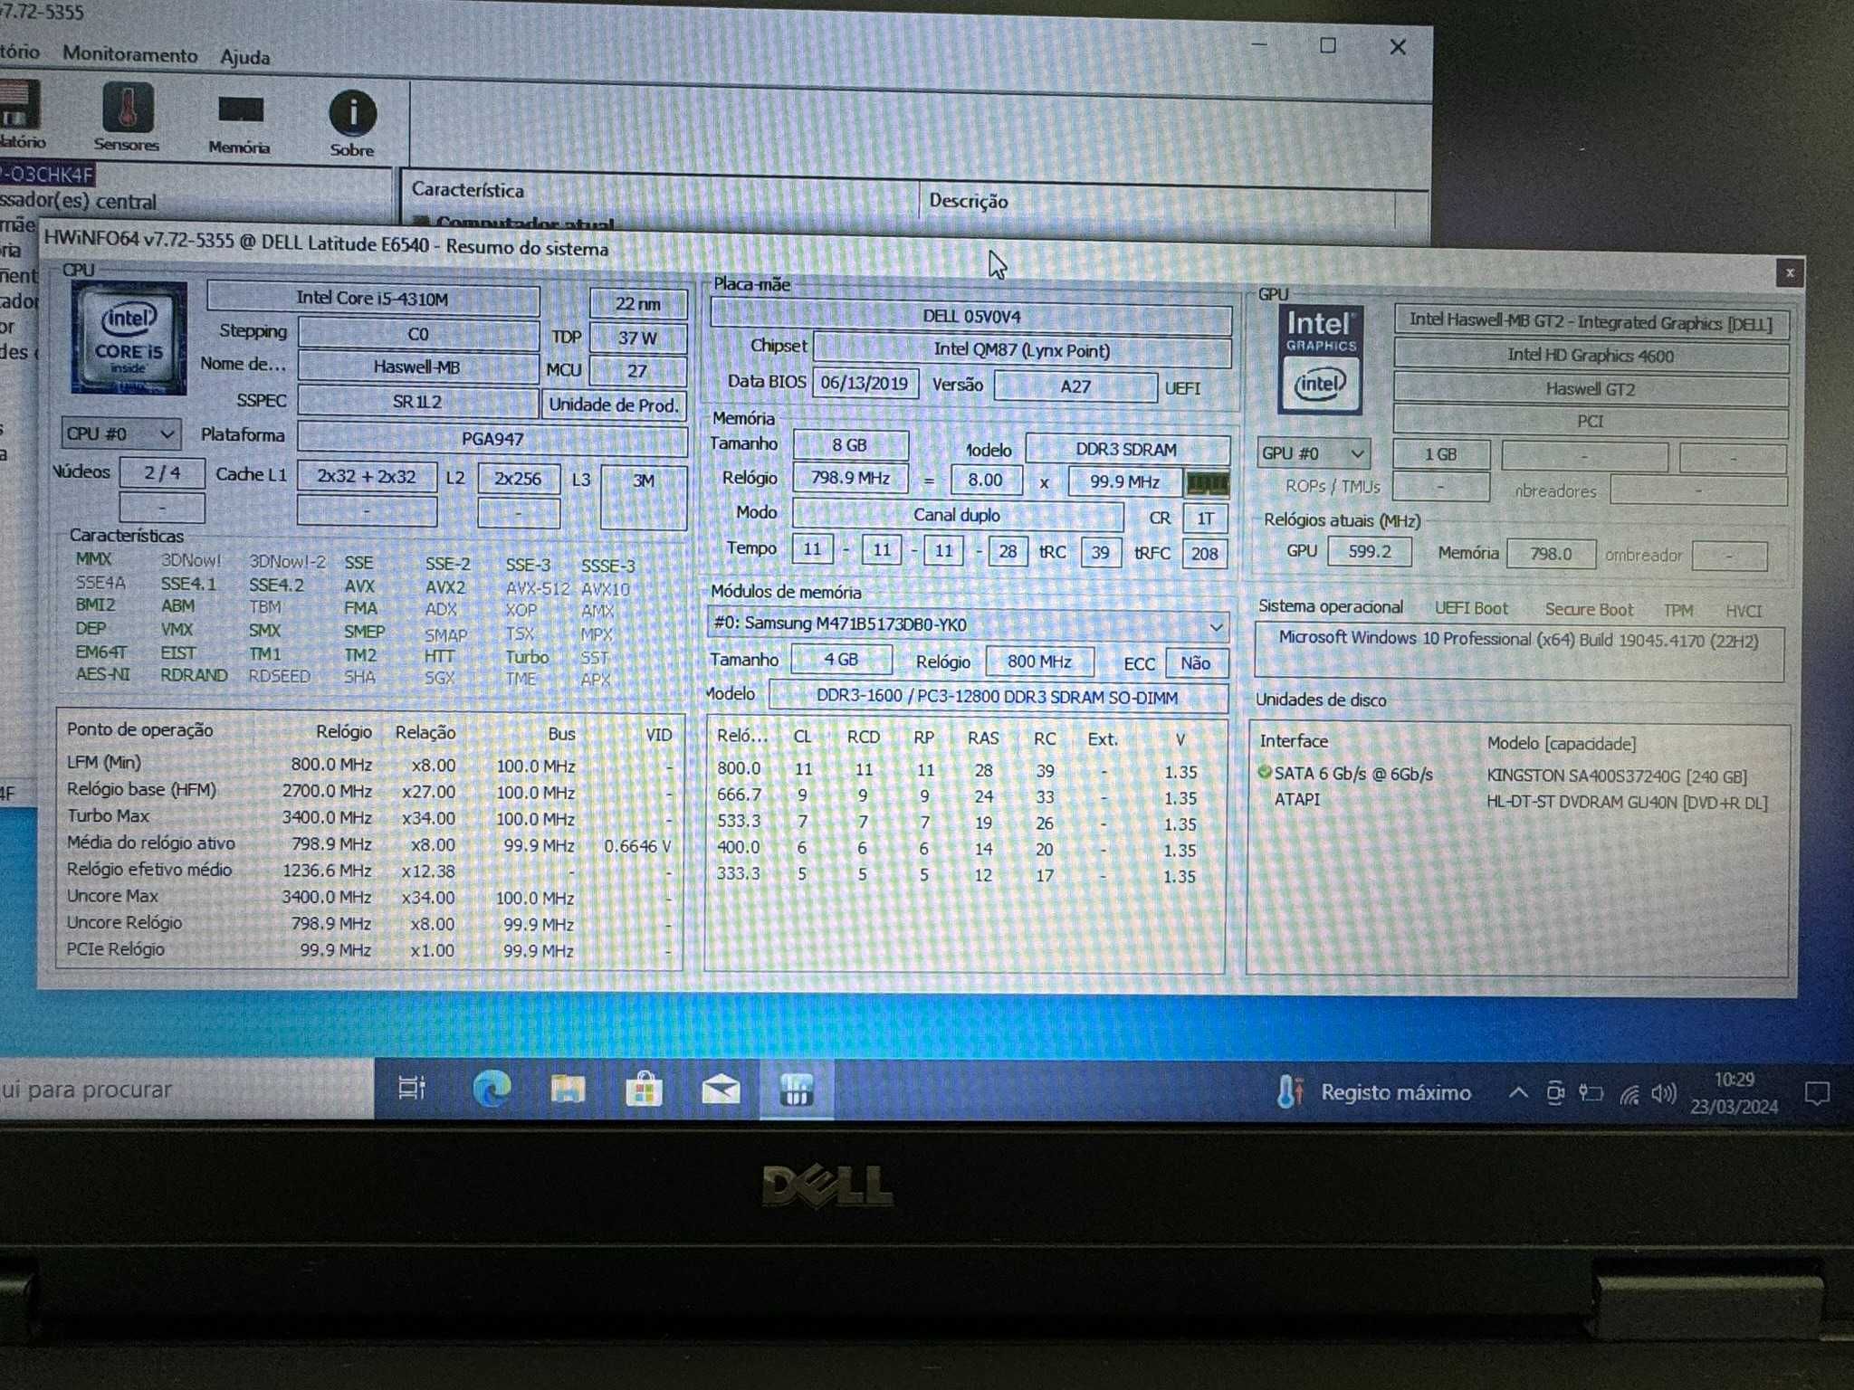
Task: Click the Intel QM87 chipset field
Action: coord(1022,350)
